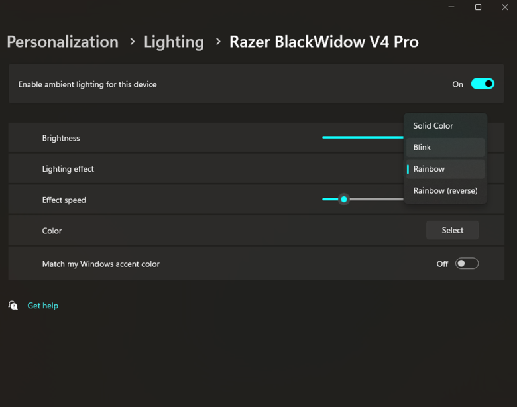Click the chevron after Personalization breadcrumb
Viewport: 517px width, 407px height.
132,42
